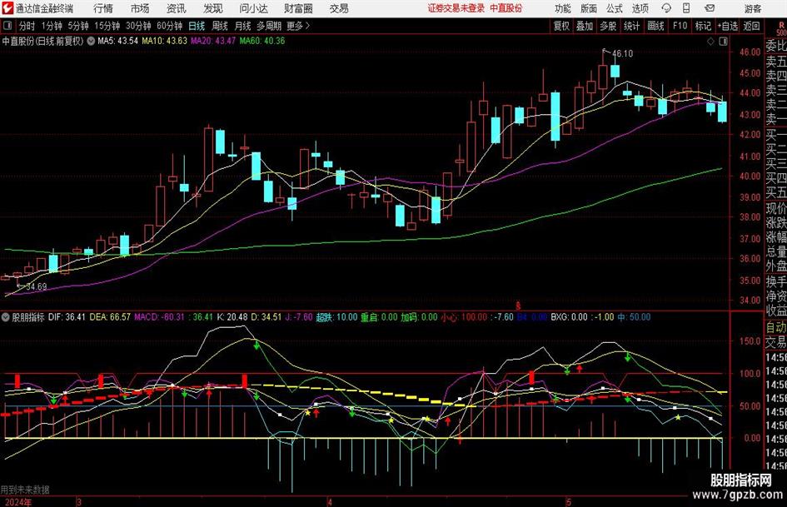
Task: Click the 2024年 date axis label
Action: 17,502
